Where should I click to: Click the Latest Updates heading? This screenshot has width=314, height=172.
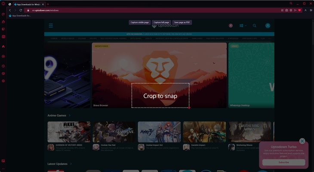tap(57, 164)
